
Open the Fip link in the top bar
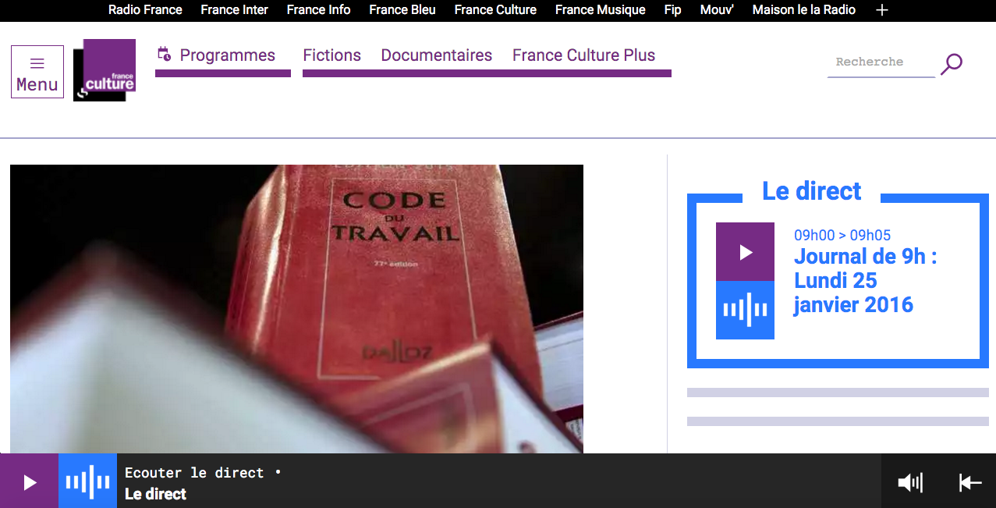point(672,10)
